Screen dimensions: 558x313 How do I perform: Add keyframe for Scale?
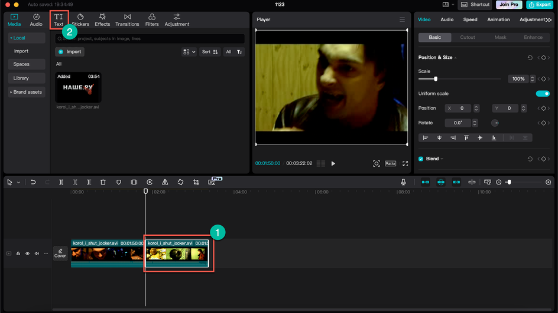point(543,79)
